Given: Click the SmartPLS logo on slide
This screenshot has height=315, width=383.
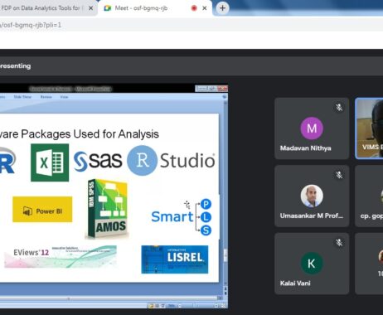Looking at the screenshot, I should click(182, 217).
